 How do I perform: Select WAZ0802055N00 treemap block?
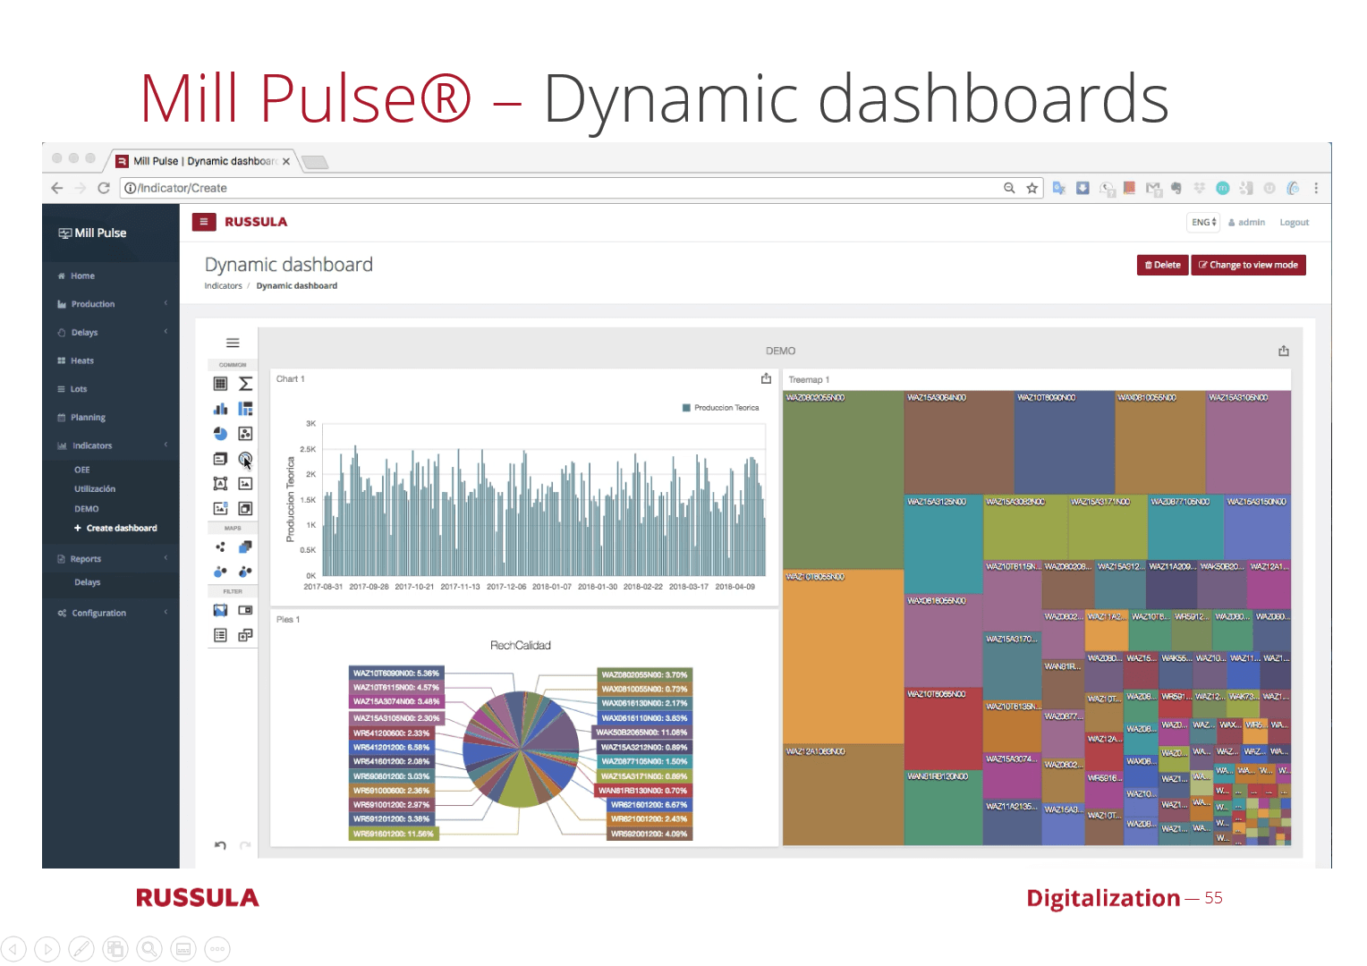click(843, 479)
